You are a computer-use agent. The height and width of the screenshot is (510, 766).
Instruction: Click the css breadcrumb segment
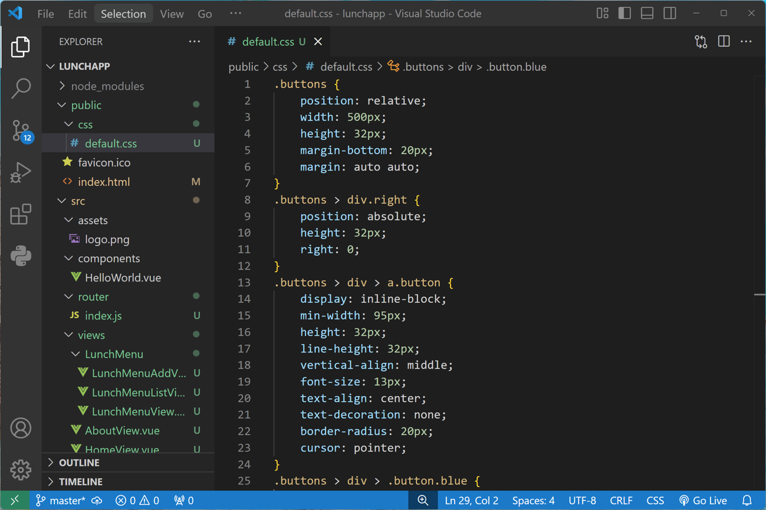coord(280,67)
